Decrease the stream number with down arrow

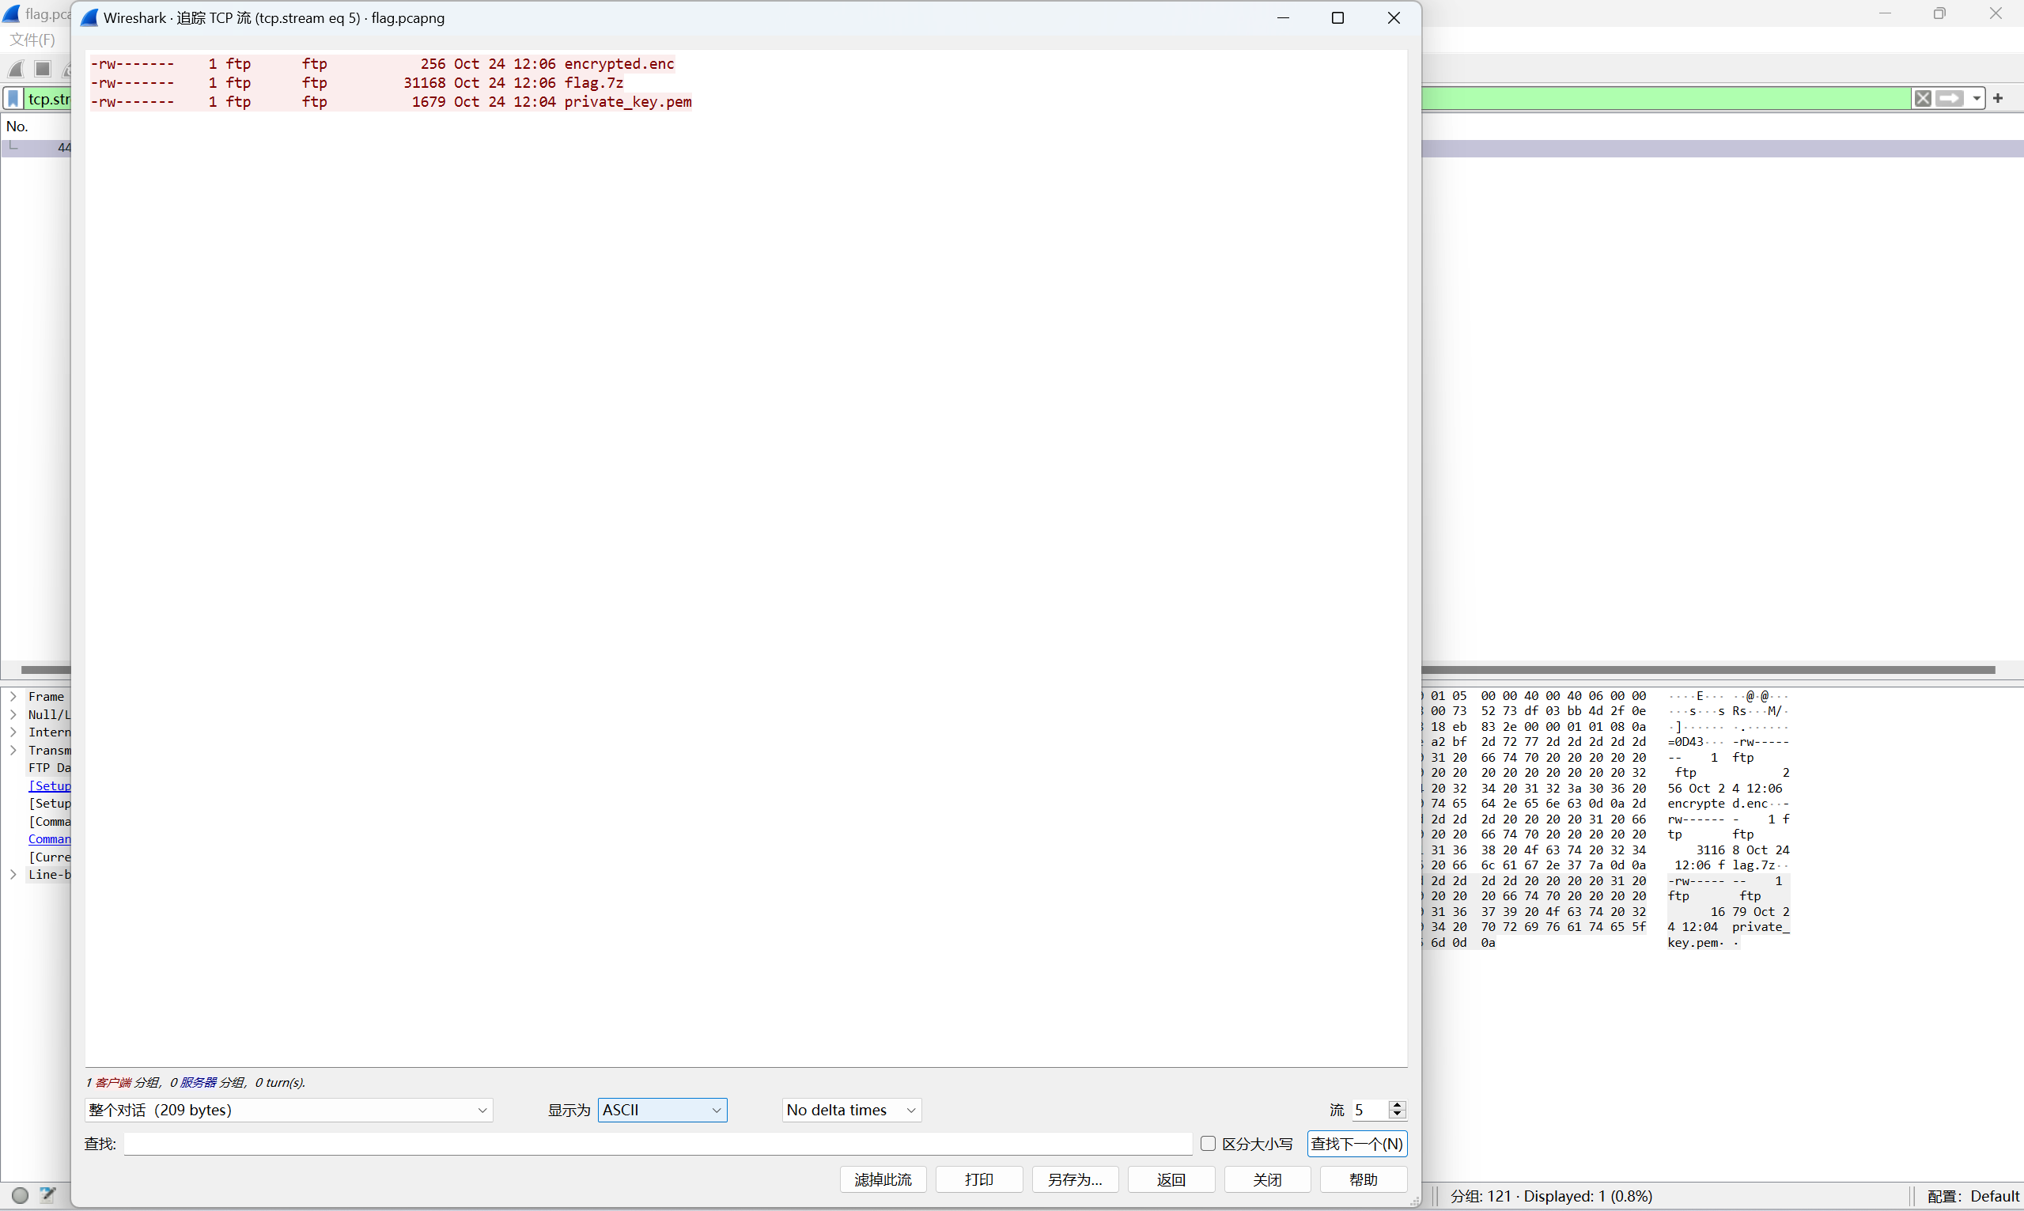(x=1398, y=1114)
